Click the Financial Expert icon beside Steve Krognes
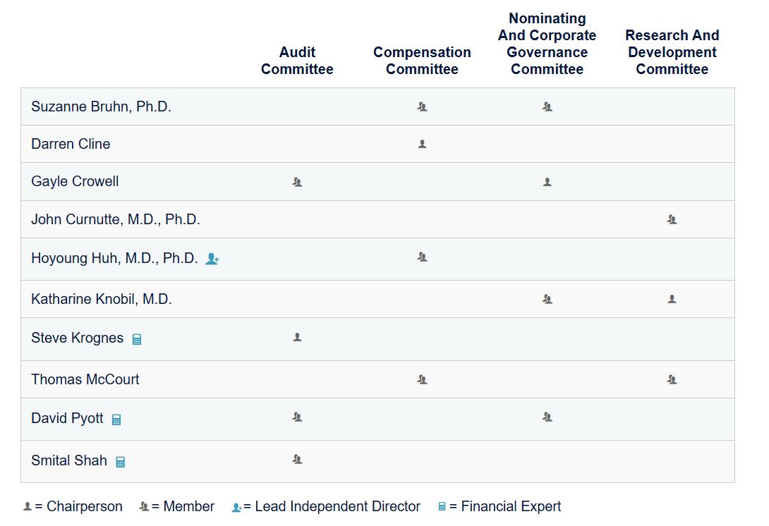 click(x=137, y=339)
